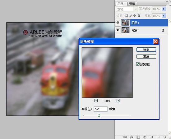Click the 半径 radius input field

[x=100, y=109]
